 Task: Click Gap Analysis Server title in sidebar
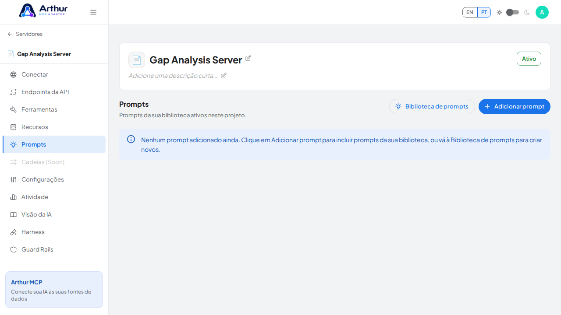pos(44,54)
